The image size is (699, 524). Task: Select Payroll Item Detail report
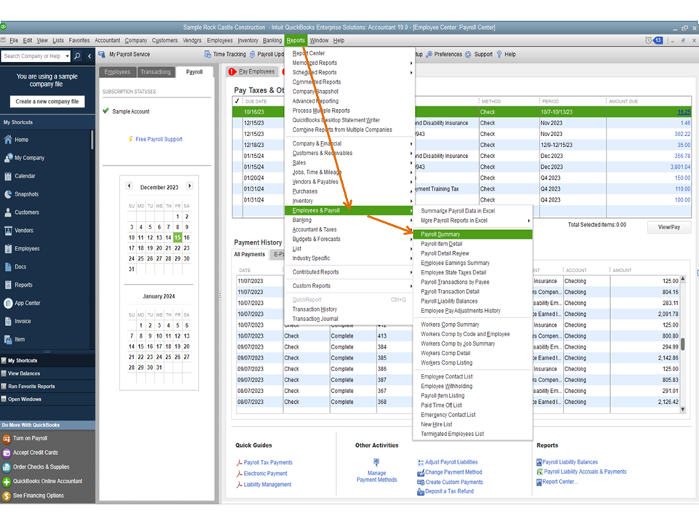point(473,245)
